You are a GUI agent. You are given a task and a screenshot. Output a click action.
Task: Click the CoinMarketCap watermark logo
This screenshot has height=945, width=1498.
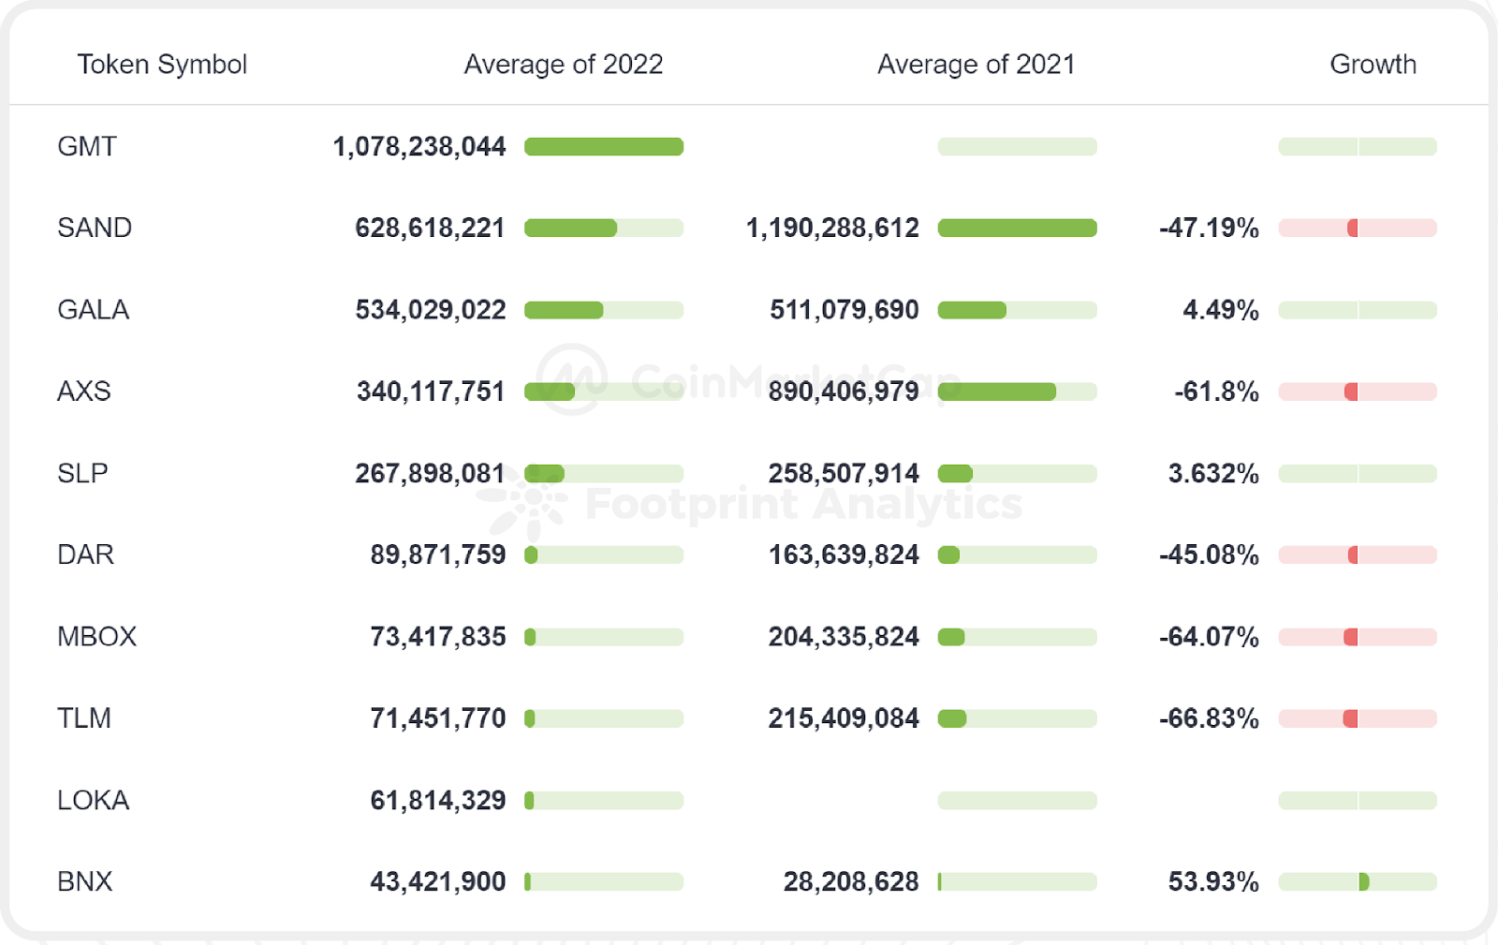coord(572,379)
